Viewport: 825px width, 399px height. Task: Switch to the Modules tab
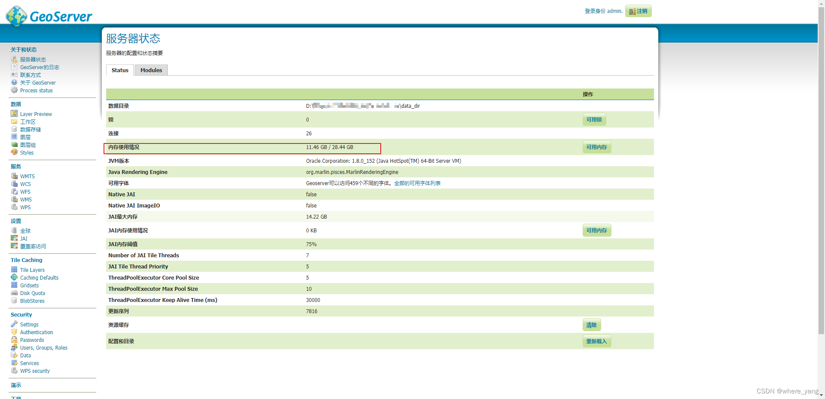[x=151, y=70]
